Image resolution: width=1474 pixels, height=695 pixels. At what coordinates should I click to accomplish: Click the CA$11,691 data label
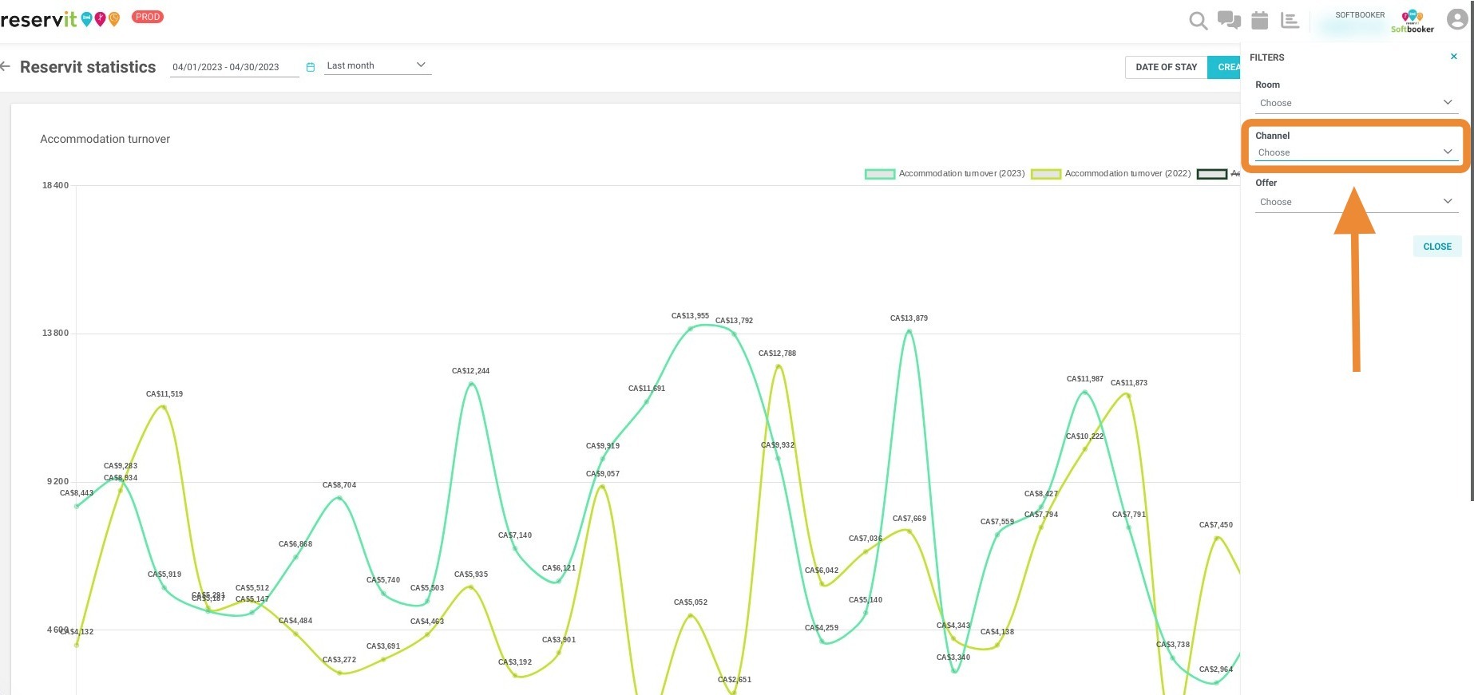[x=647, y=389]
